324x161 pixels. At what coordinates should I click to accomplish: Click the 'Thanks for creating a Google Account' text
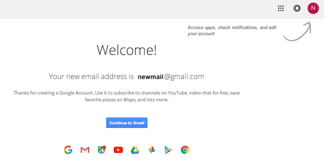pyautogui.click(x=127, y=96)
